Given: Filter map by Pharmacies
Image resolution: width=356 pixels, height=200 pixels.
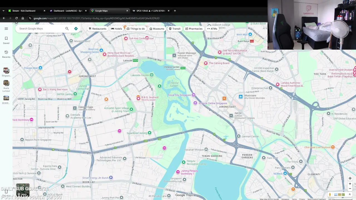Looking at the screenshot, I should point(194,29).
